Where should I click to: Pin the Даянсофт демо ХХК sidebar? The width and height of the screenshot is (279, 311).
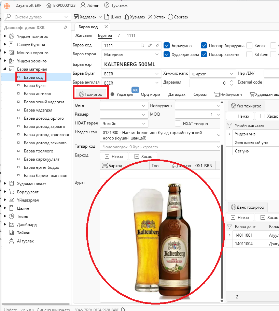(65, 28)
